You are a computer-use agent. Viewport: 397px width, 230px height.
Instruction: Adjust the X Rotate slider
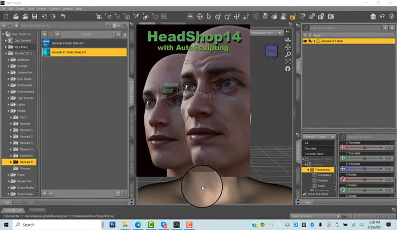[365, 179]
